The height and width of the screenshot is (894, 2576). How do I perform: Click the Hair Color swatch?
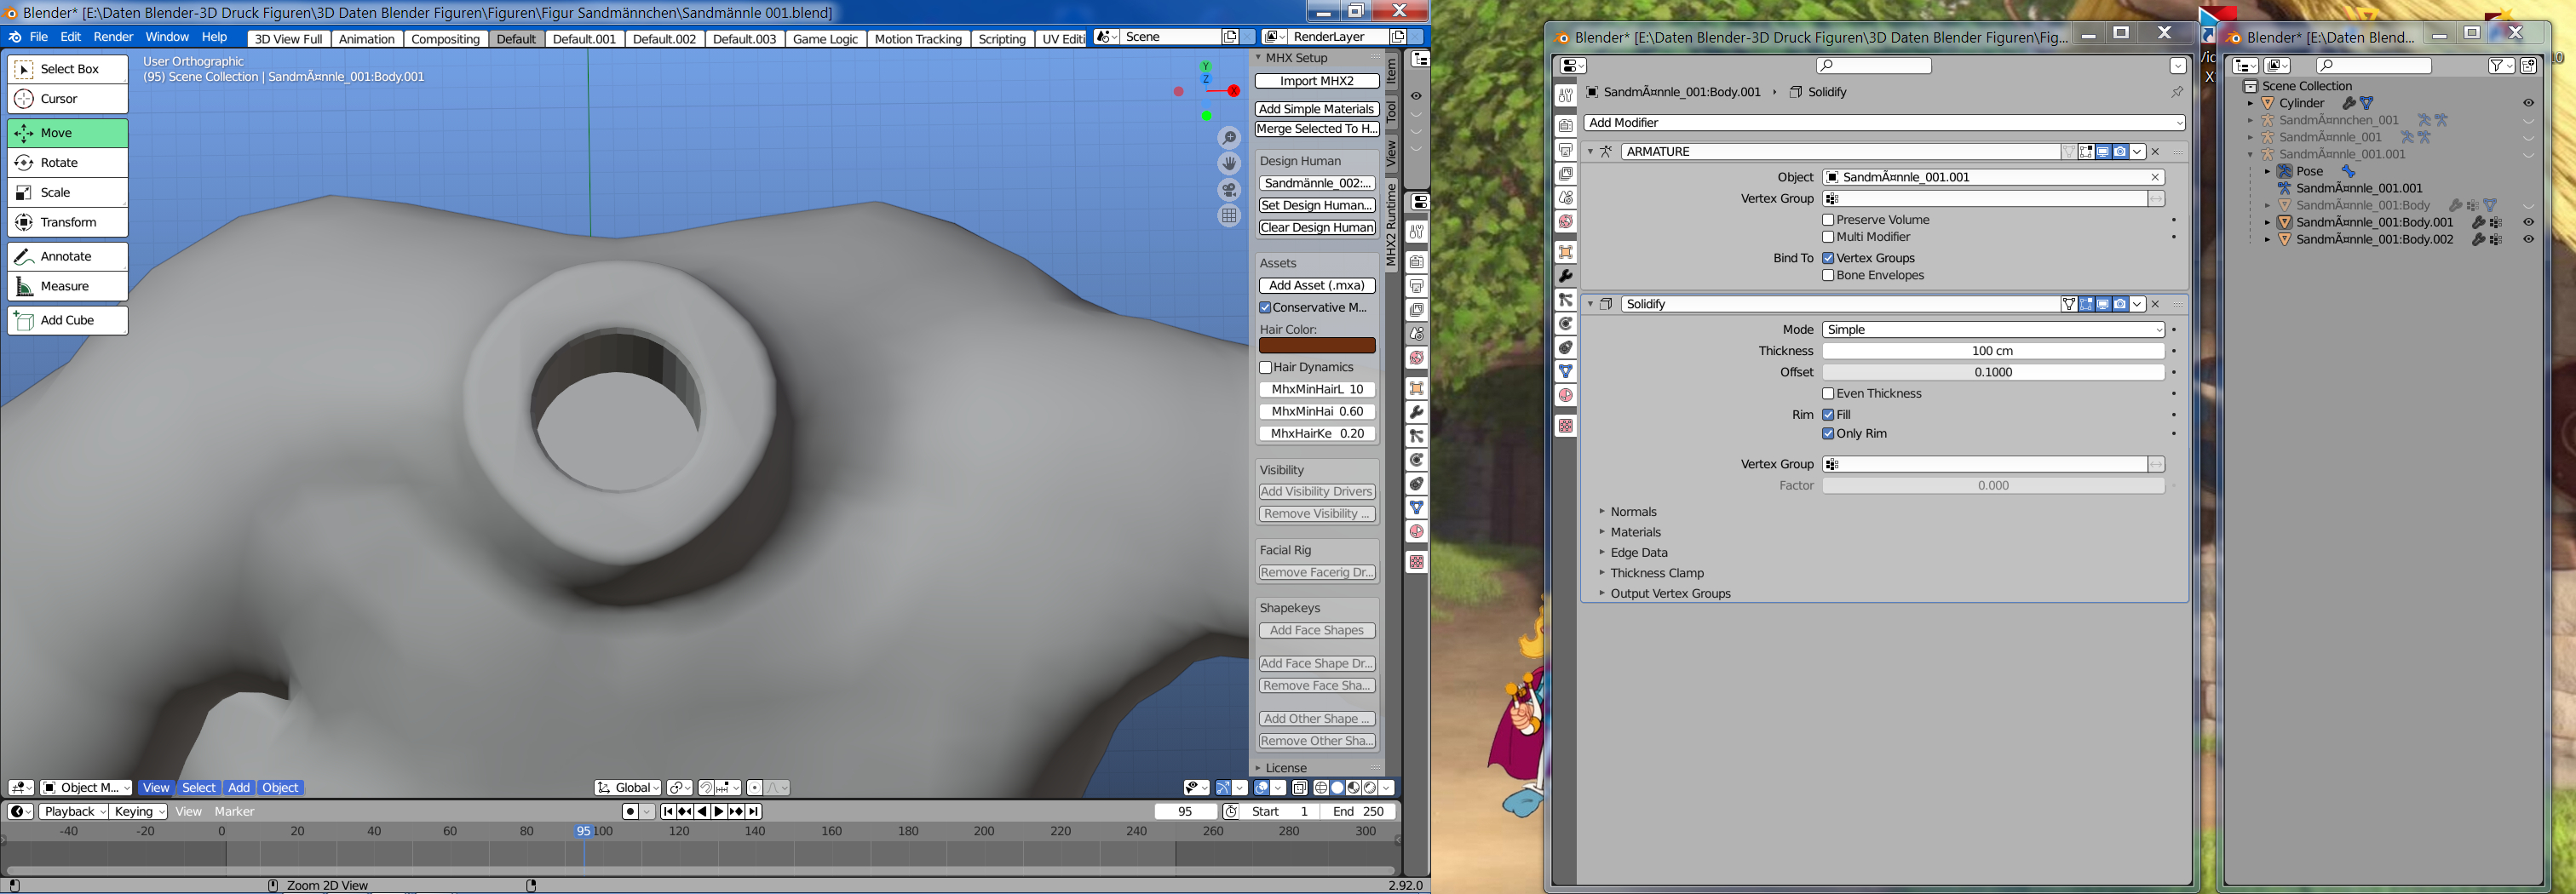coord(1316,346)
